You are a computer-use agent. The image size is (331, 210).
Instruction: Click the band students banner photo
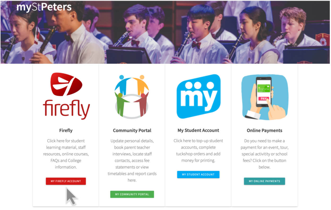pos(165,32)
